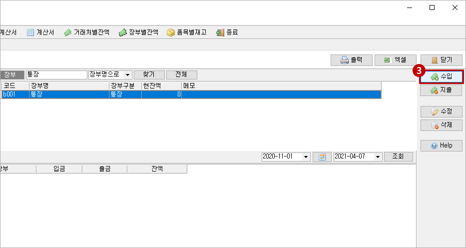This screenshot has height=248, width=466.
Task: Click the 현잔액 value 0 cell
Action: (161, 94)
